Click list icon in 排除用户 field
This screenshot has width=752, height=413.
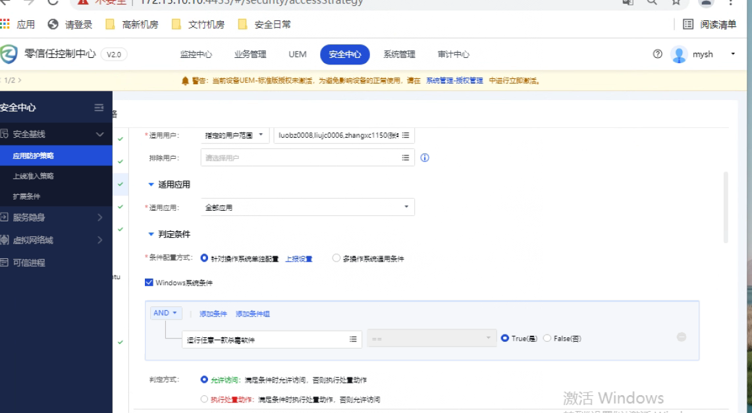[406, 158]
